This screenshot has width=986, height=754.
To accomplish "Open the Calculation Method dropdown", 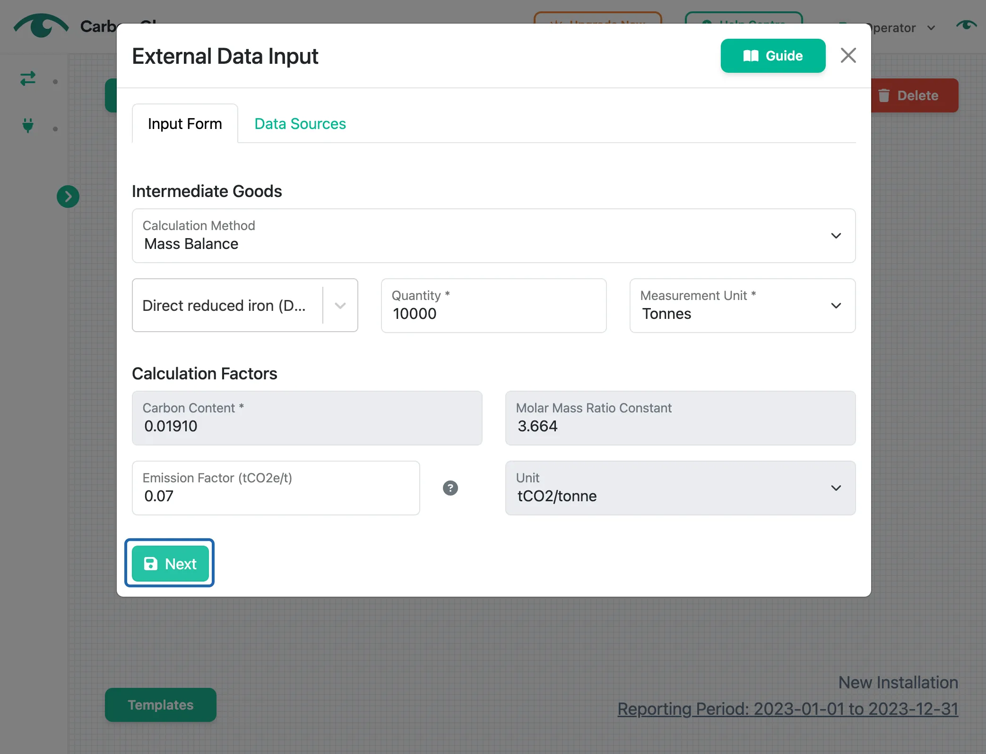I will tap(493, 236).
